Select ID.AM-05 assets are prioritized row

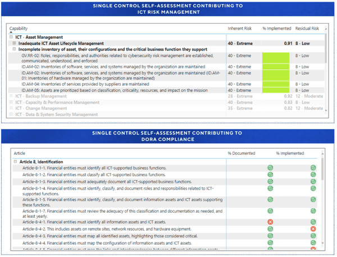[166, 90]
